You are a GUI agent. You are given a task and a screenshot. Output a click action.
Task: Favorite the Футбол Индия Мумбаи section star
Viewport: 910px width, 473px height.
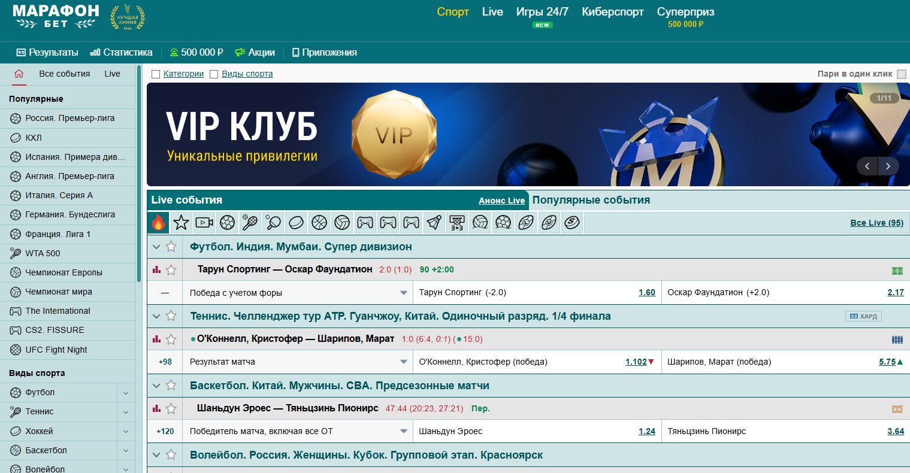pyautogui.click(x=171, y=246)
